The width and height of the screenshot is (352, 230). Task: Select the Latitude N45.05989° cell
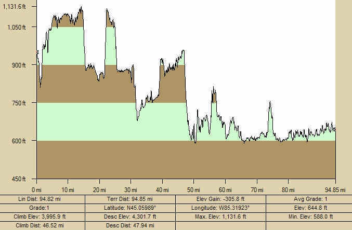[x=129, y=208]
